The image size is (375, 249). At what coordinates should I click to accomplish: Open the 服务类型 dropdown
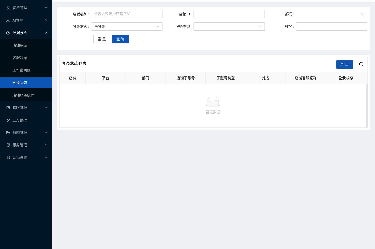[229, 27]
